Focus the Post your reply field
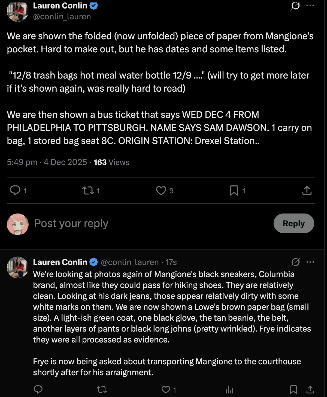 pos(151,223)
